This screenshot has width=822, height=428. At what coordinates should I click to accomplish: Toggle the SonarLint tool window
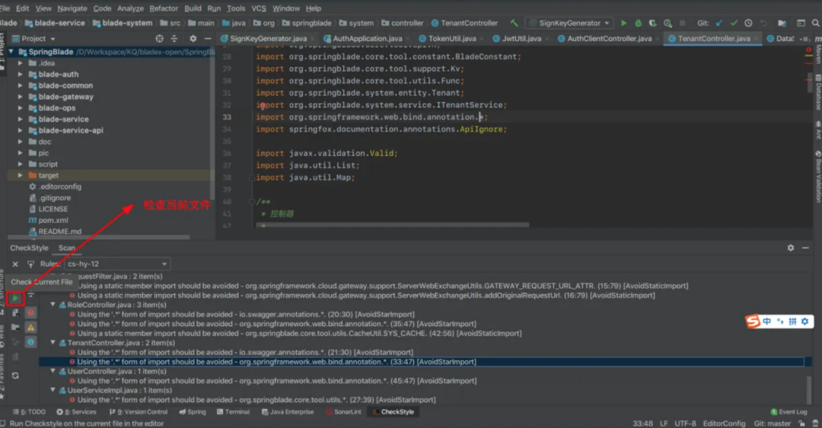(x=344, y=412)
